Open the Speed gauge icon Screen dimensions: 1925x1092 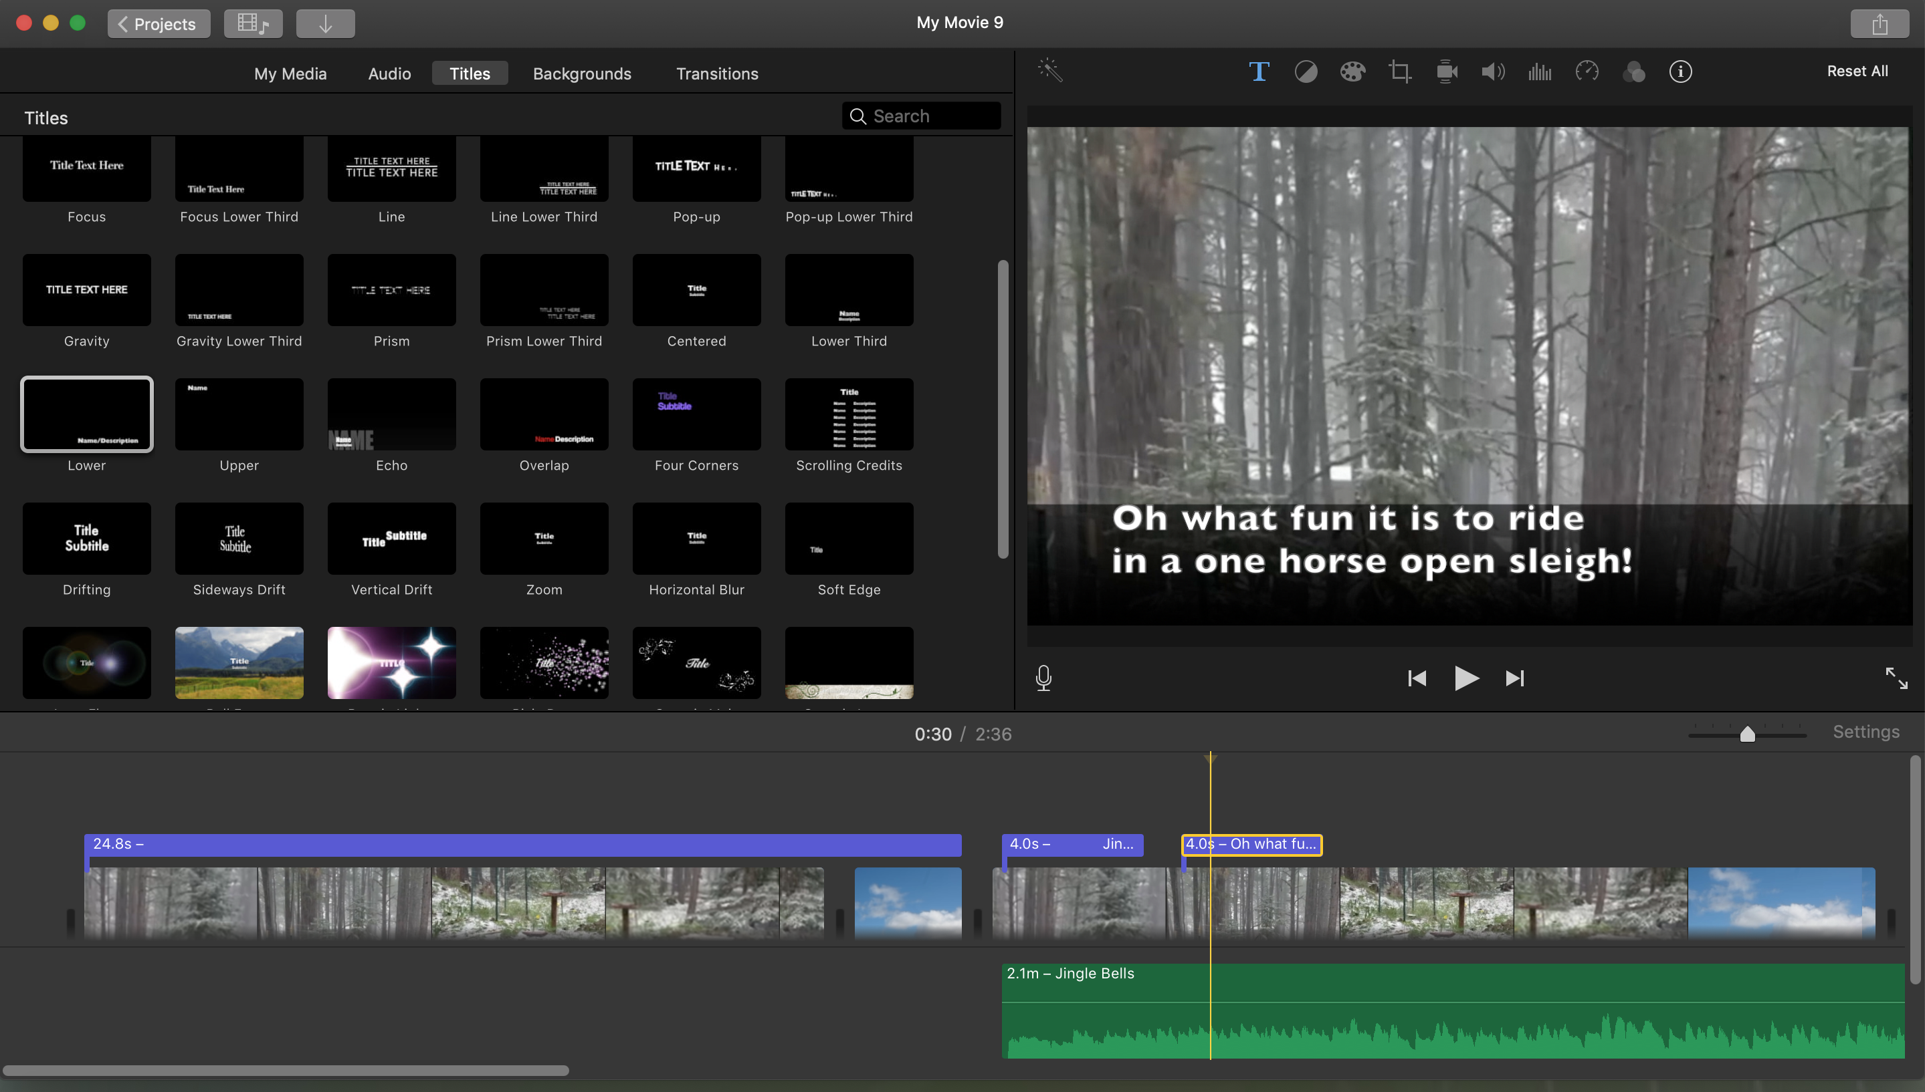(1587, 72)
